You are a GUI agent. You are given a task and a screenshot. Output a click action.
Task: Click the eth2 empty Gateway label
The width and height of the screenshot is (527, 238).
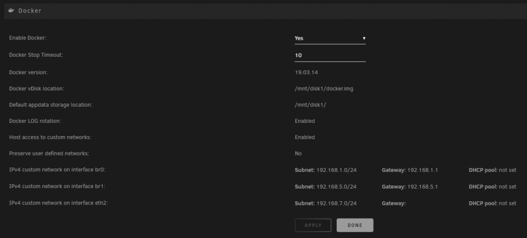(x=394, y=203)
